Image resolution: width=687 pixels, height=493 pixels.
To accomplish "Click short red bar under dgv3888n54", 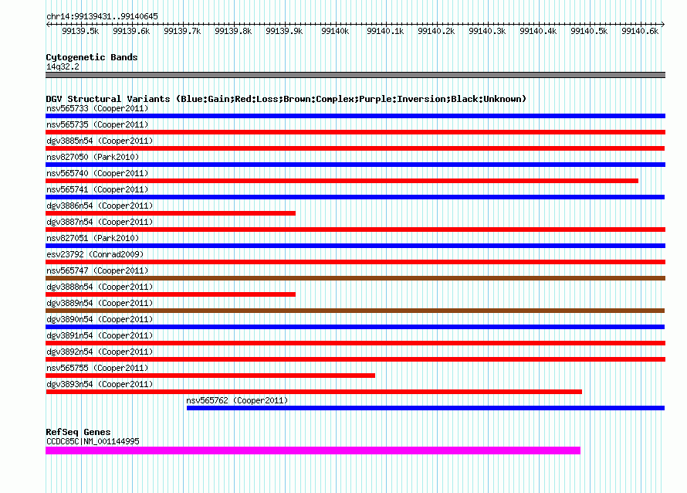I will [171, 294].
